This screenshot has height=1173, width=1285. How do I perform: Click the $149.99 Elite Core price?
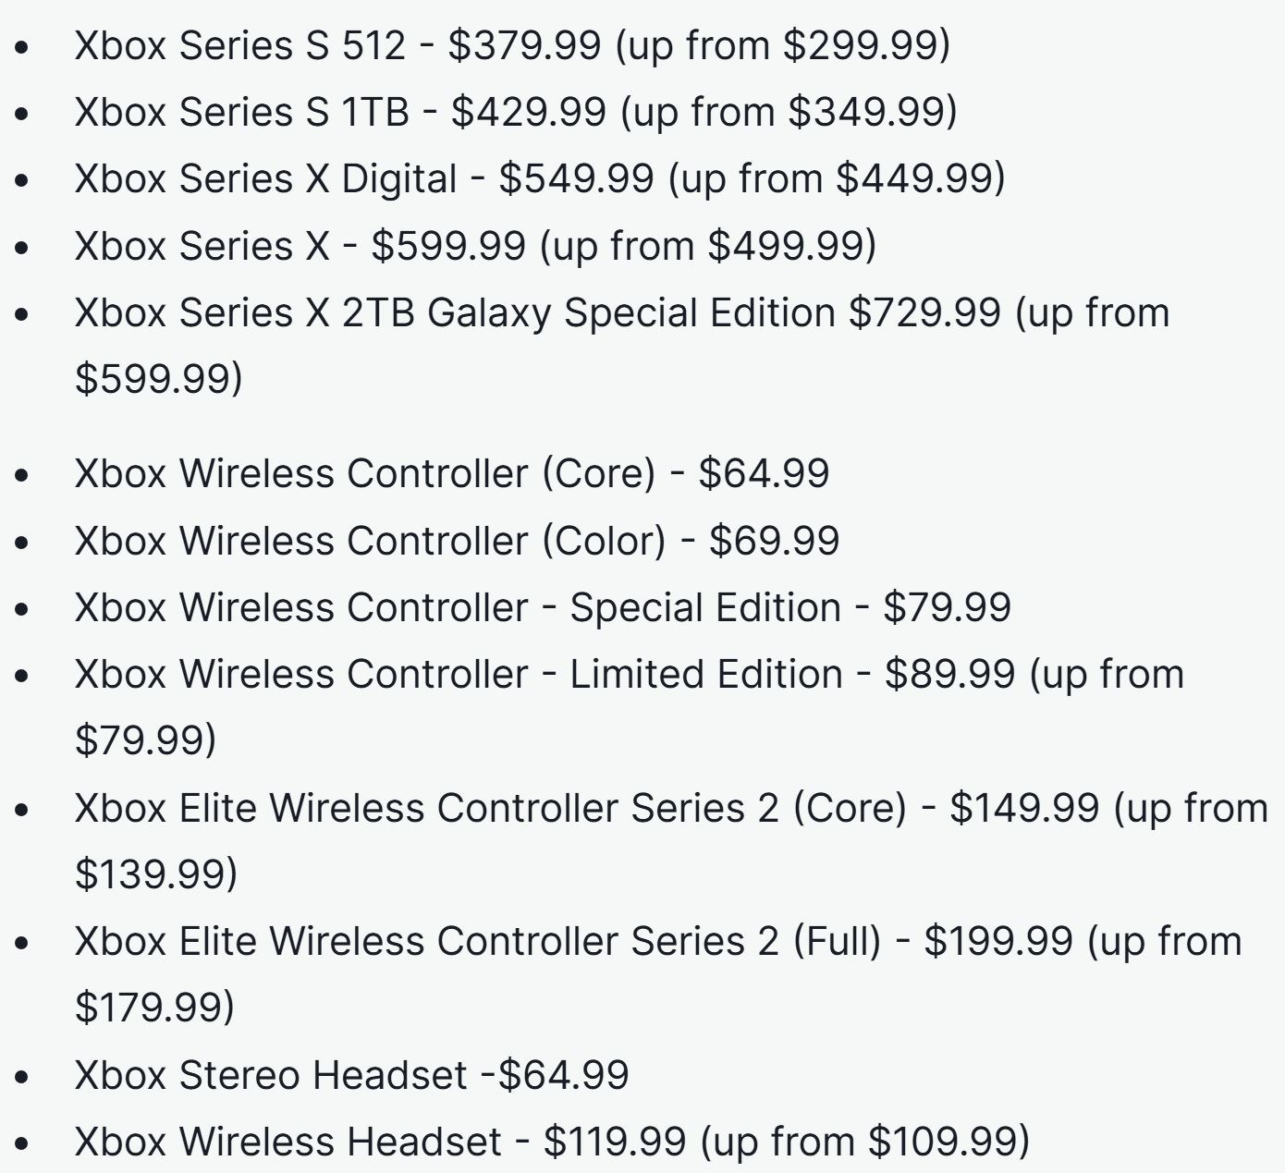pos(1024,808)
